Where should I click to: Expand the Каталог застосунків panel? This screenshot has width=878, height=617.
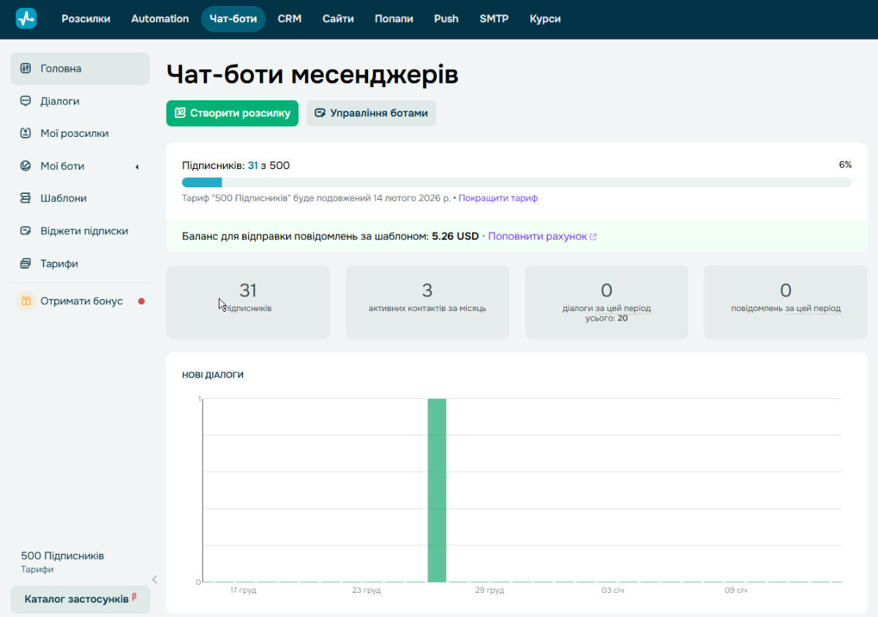80,599
